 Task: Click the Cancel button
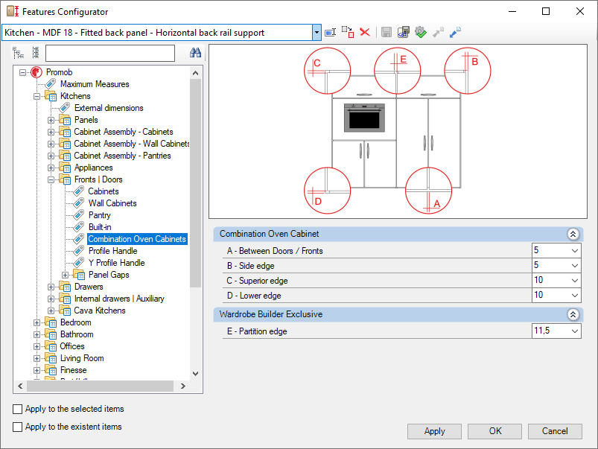tap(555, 431)
